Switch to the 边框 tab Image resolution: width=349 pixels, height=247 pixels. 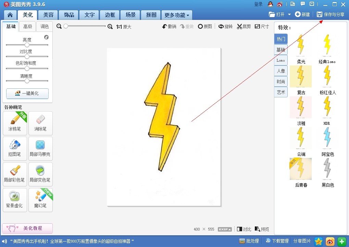pos(110,15)
